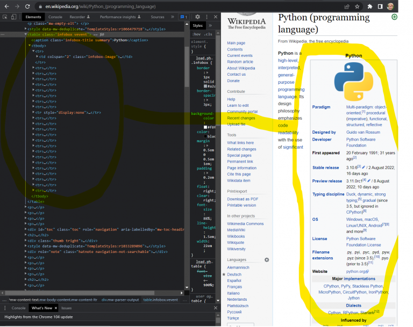413x327 pixels.
Task: Toggle the device toolbar icon
Action: click(13, 17)
